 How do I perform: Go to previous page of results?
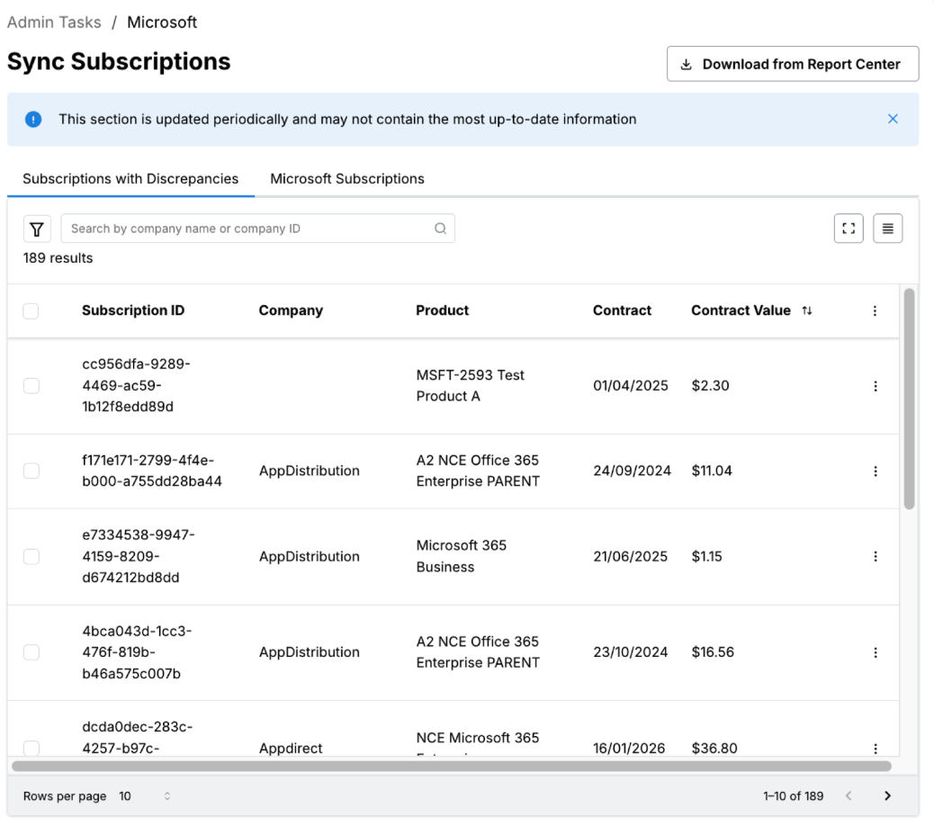point(849,796)
